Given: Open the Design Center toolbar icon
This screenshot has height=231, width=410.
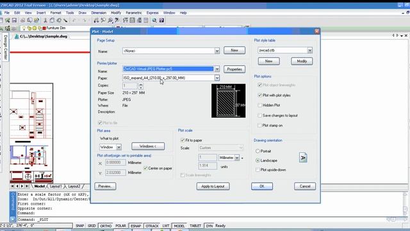Looking at the screenshot, I should [133, 20].
